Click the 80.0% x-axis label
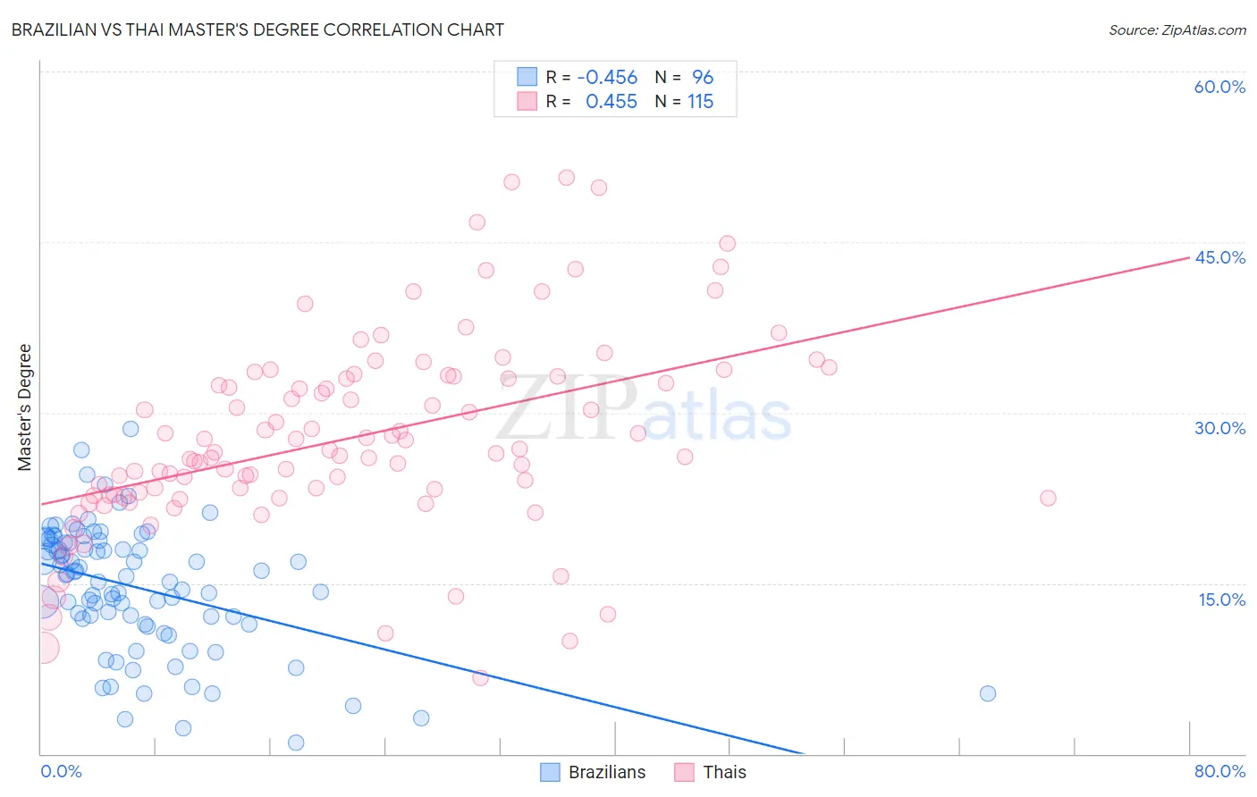 pyautogui.click(x=1219, y=771)
